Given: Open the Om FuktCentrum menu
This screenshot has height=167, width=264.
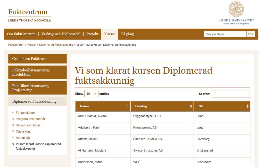Looking at the screenshot, I should pos(21,34).
